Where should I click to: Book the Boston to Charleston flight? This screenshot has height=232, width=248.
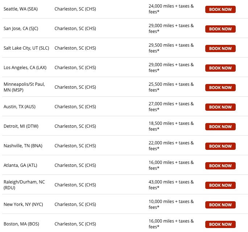tap(220, 224)
